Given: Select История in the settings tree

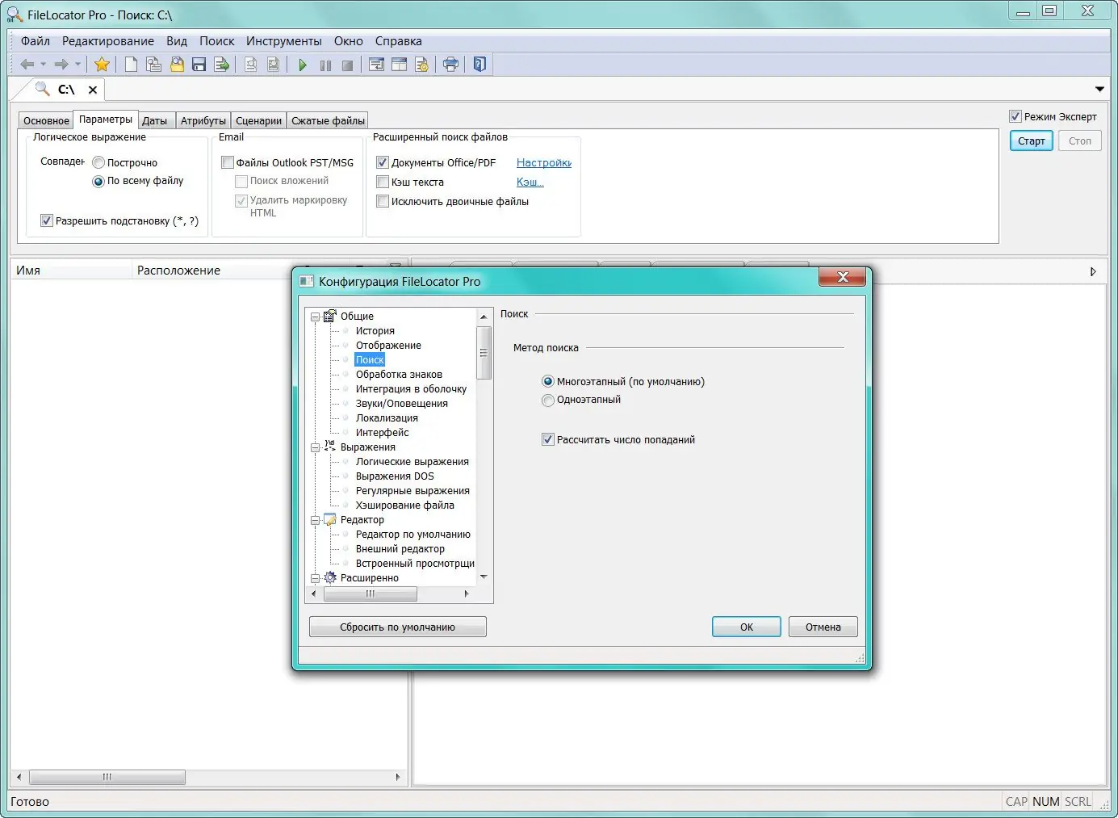Looking at the screenshot, I should pyautogui.click(x=375, y=330).
